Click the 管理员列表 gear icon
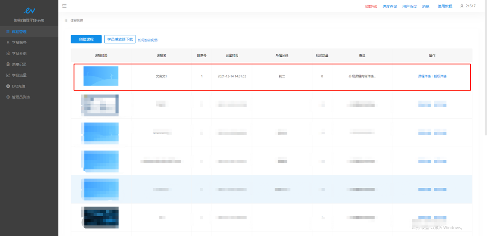Image resolution: width=487 pixels, height=236 pixels. point(8,97)
